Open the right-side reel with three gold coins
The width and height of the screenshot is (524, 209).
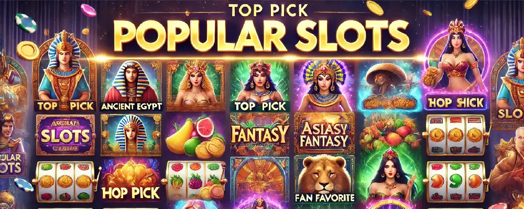click(x=456, y=135)
